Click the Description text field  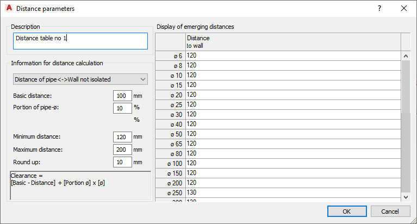click(80, 41)
